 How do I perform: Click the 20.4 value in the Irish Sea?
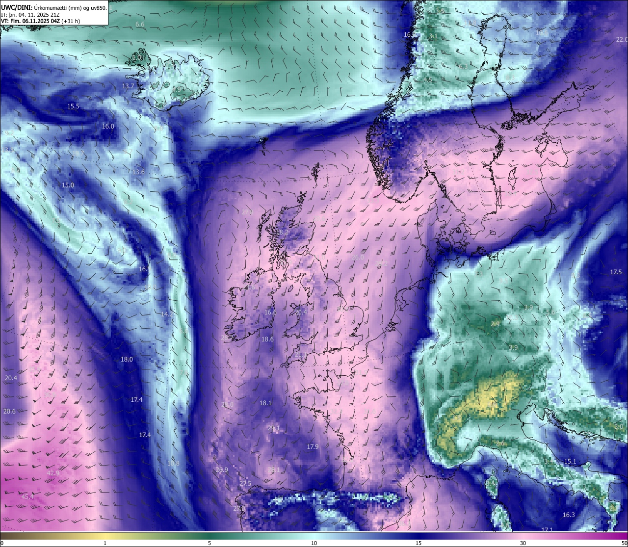click(x=301, y=312)
